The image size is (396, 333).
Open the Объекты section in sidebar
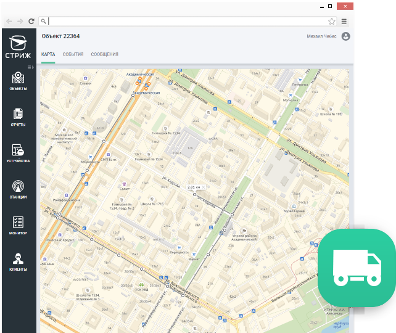point(19,81)
